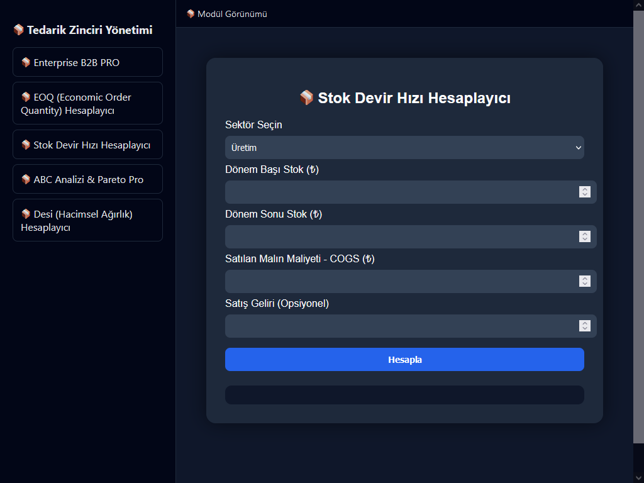
Task: Click the package icon in the calculator title
Action: 306,97
